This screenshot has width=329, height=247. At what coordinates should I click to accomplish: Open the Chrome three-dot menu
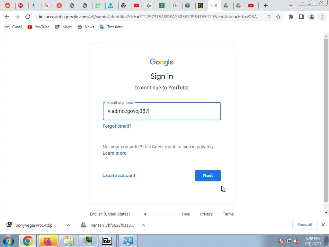coord(322,17)
